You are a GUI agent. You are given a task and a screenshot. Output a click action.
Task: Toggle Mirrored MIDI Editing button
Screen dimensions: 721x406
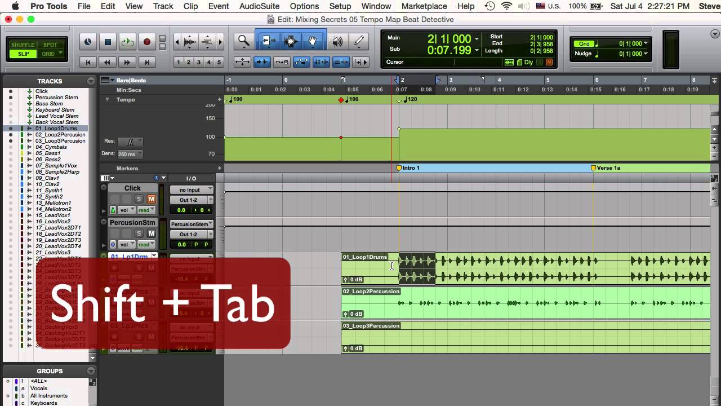282,62
